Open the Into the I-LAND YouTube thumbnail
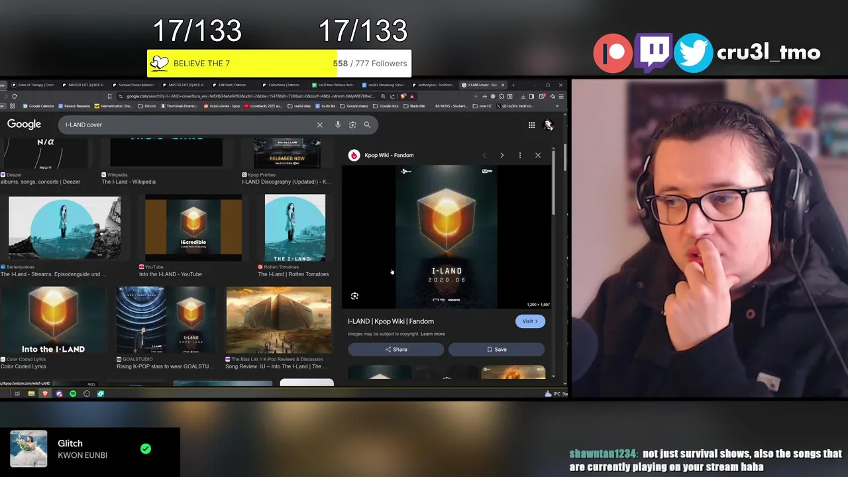 tap(193, 228)
